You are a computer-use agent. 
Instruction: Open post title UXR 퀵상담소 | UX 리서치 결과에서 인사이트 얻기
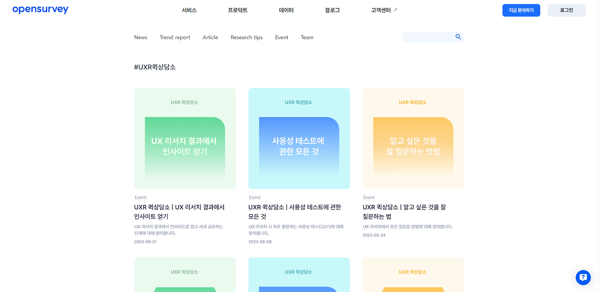tap(180, 212)
